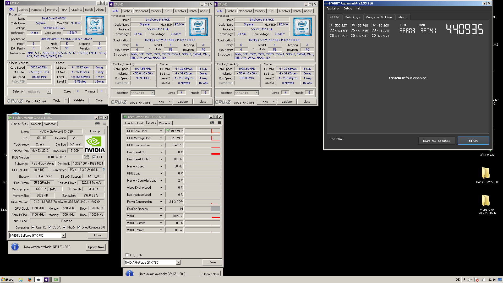The image size is (503, 283).
Task: Open the y-cruncher desktop folder icon
Action: point(485,200)
